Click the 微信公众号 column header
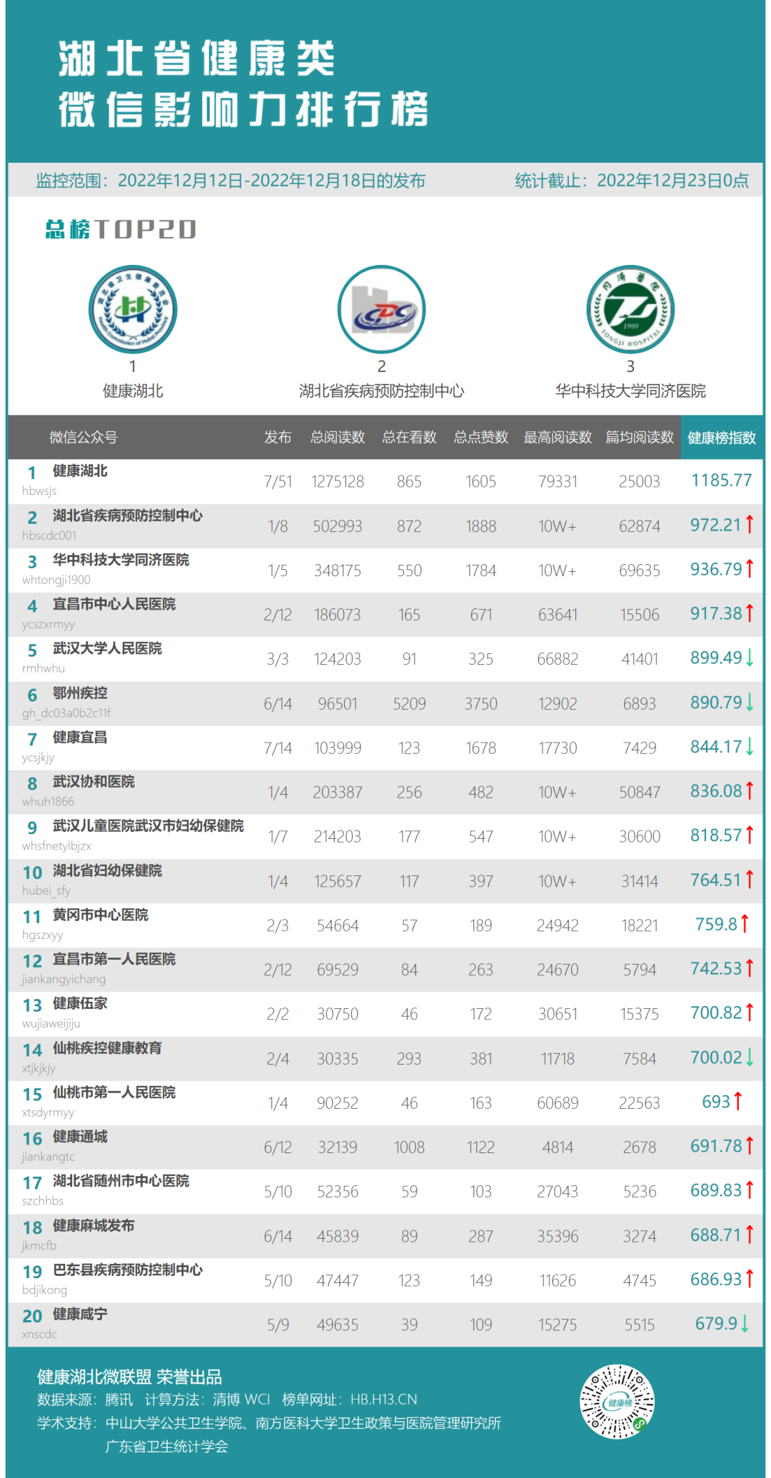 click(x=84, y=437)
